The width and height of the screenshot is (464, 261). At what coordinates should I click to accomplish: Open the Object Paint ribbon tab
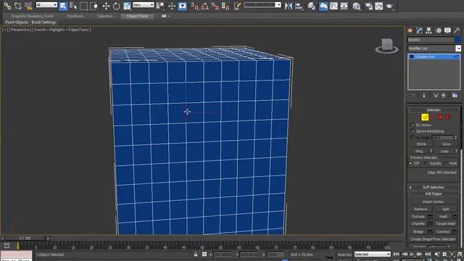point(137,16)
